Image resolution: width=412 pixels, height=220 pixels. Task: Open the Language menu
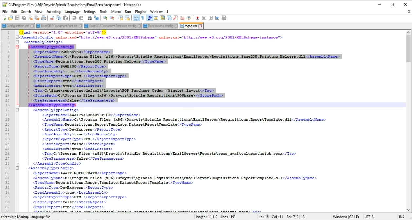tap(72, 12)
